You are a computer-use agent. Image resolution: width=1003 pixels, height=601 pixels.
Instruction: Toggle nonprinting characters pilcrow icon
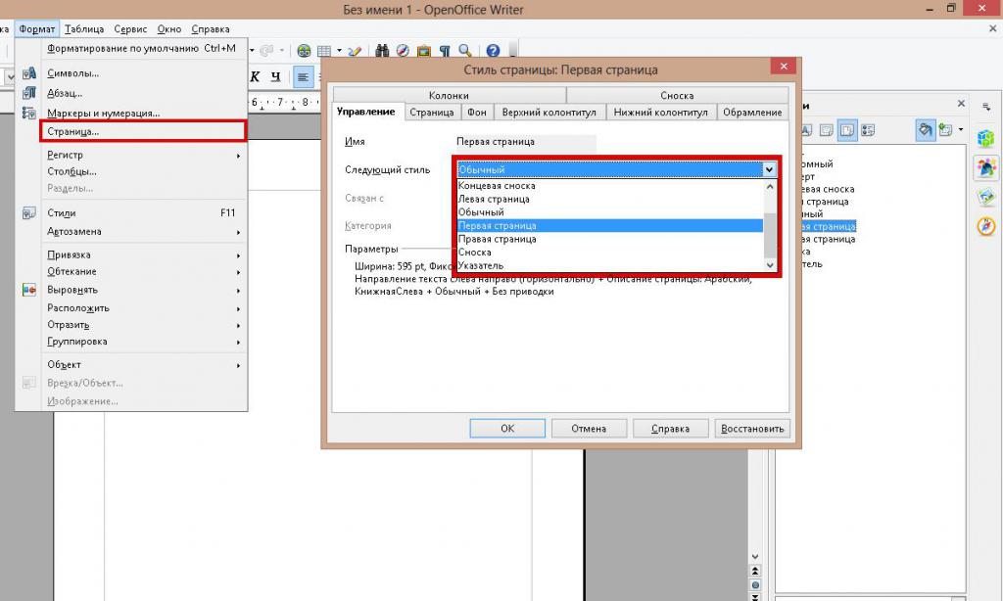(x=445, y=51)
